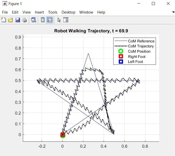Select the Edit Plot arrow tool
This screenshot has height=156, width=175.
click(59, 20)
